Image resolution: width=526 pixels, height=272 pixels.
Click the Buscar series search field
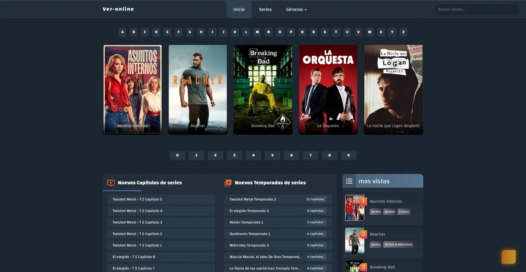[476, 10]
